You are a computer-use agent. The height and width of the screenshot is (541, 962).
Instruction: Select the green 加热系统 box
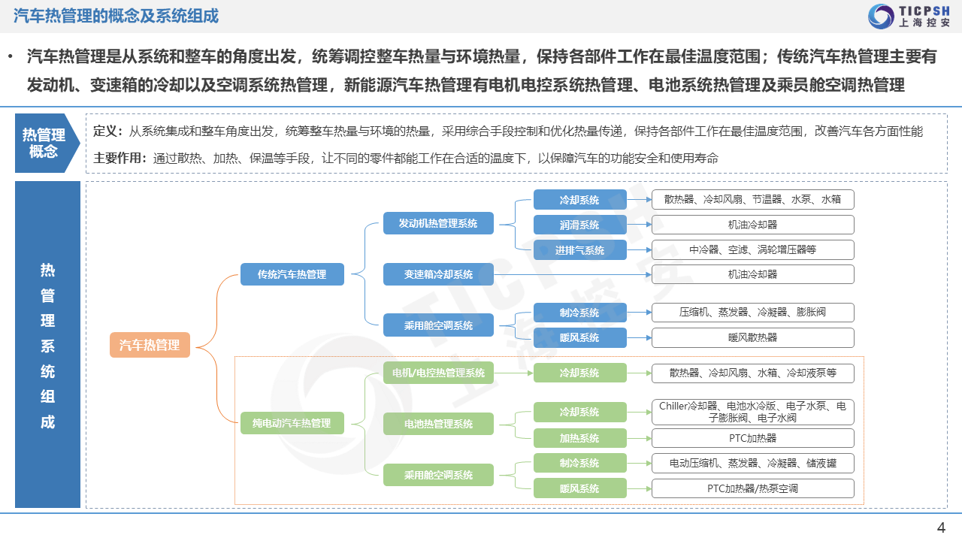point(579,438)
